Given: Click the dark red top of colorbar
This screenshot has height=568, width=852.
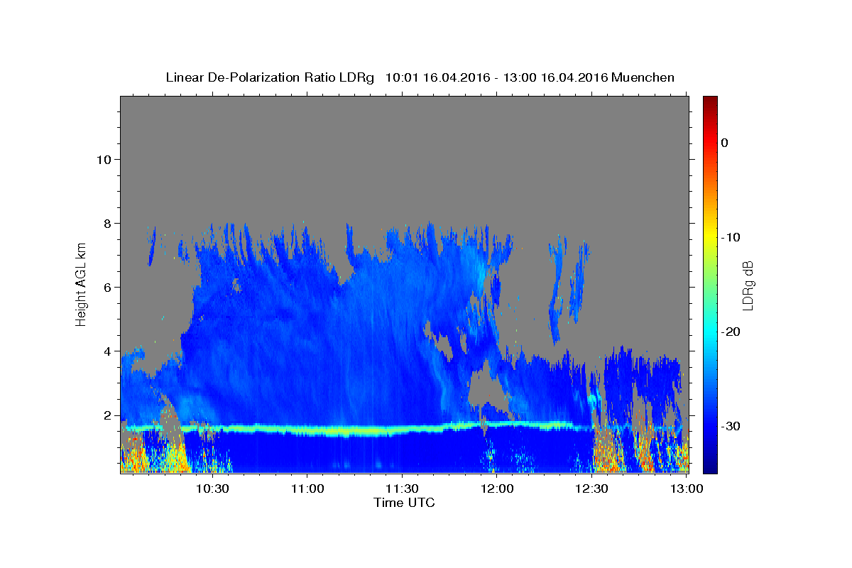Looking at the screenshot, I should 710,102.
